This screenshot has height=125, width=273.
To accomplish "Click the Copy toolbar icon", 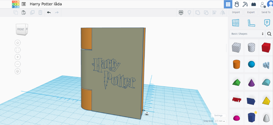I will [x=16, y=12].
